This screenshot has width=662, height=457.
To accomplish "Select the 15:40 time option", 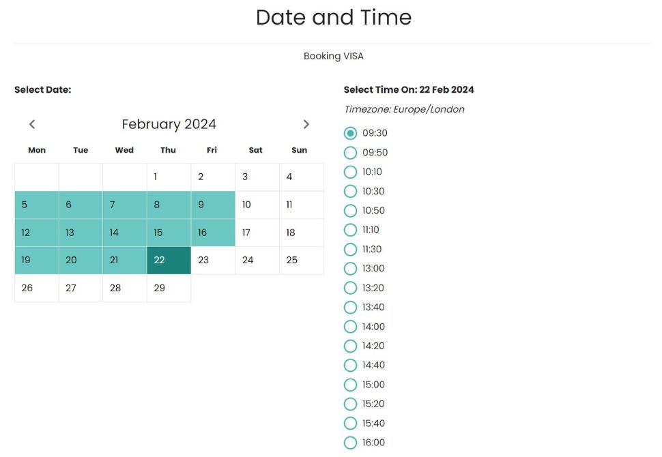I will 350,424.
